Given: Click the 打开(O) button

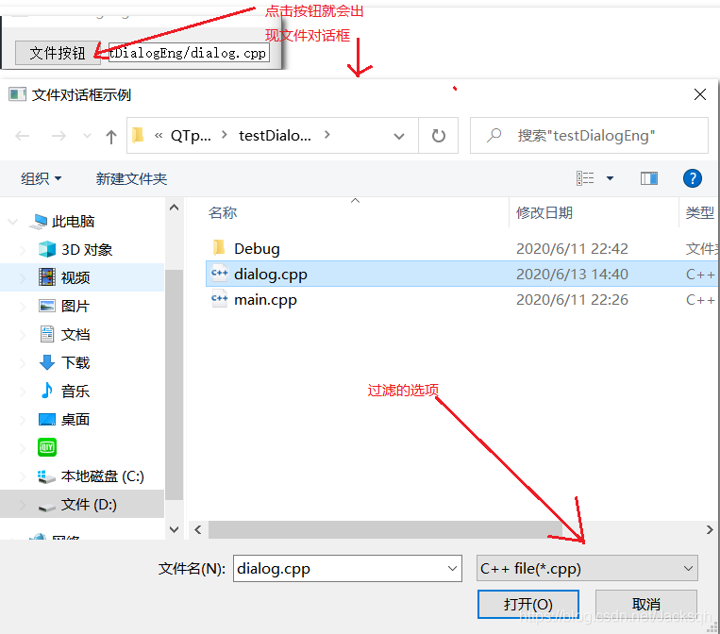Looking at the screenshot, I should 528,604.
